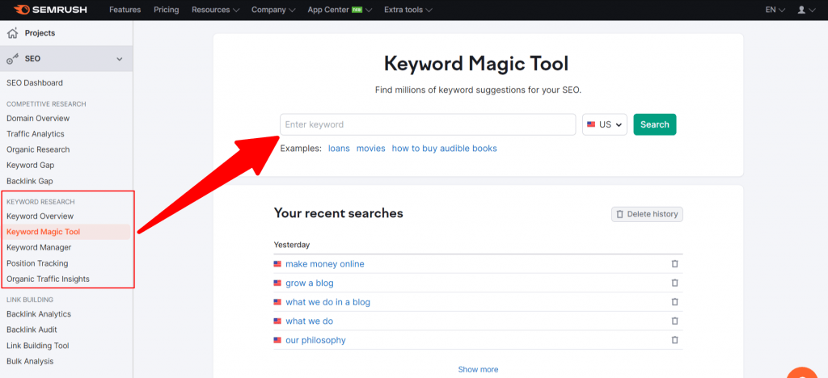
Task: Open Organic Research in sidebar
Action: (38, 149)
